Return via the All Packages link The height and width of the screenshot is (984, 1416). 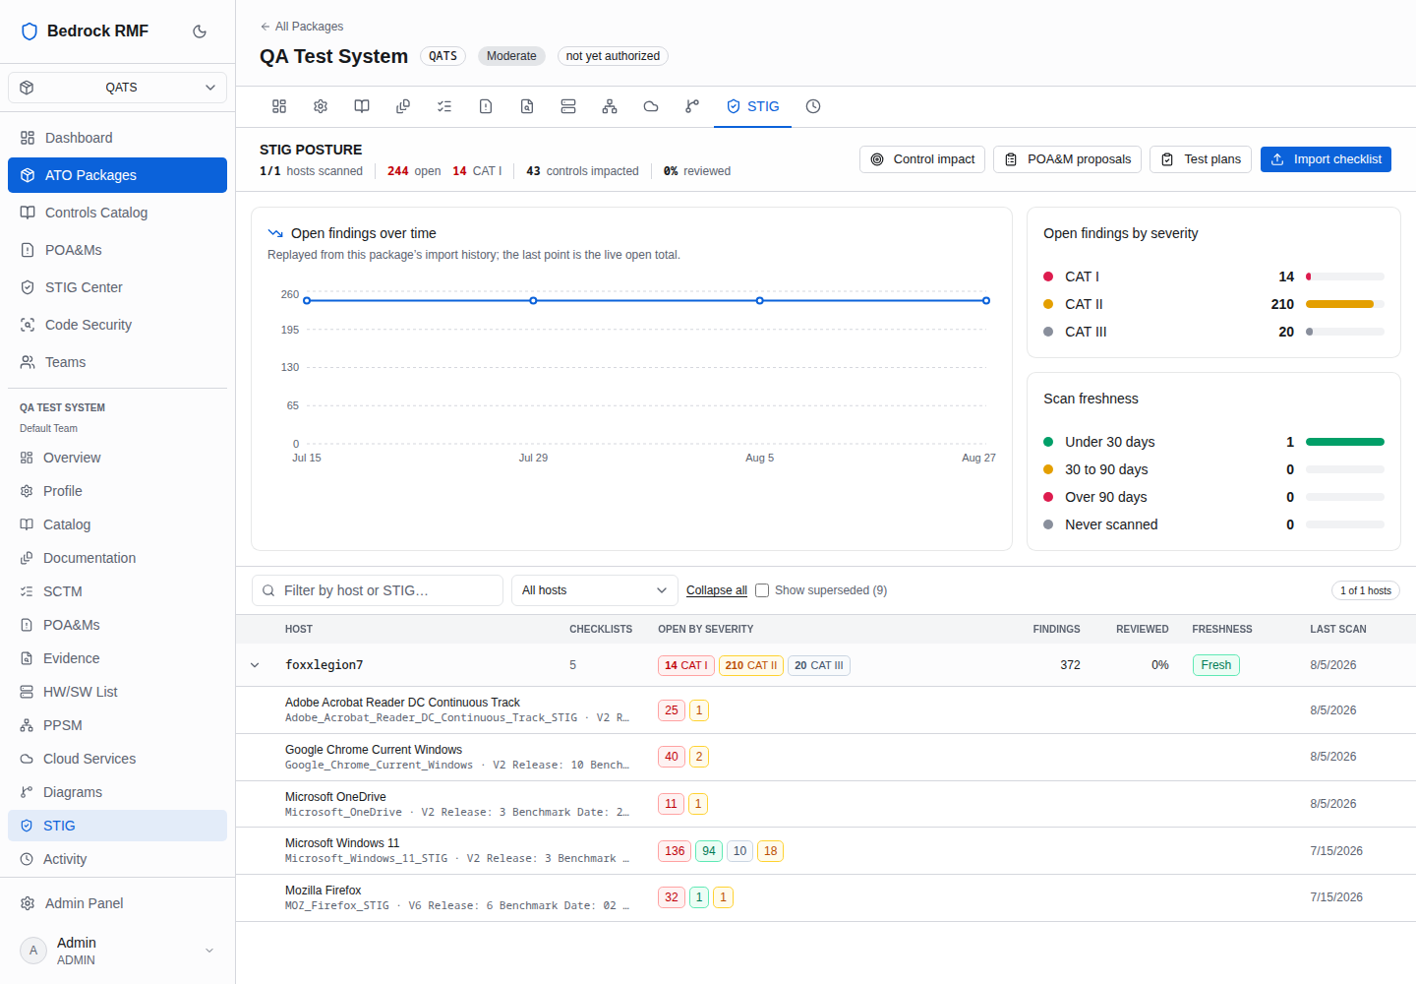coord(302,27)
